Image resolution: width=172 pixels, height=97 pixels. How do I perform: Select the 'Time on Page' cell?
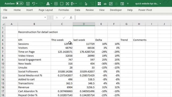(34, 52)
